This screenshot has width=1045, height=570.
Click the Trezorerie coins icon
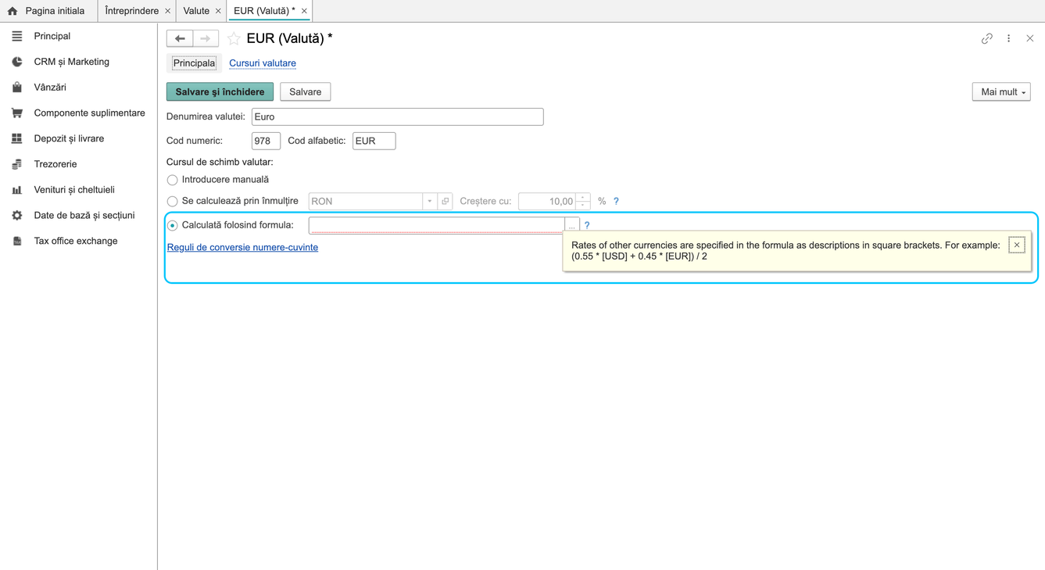click(x=16, y=164)
